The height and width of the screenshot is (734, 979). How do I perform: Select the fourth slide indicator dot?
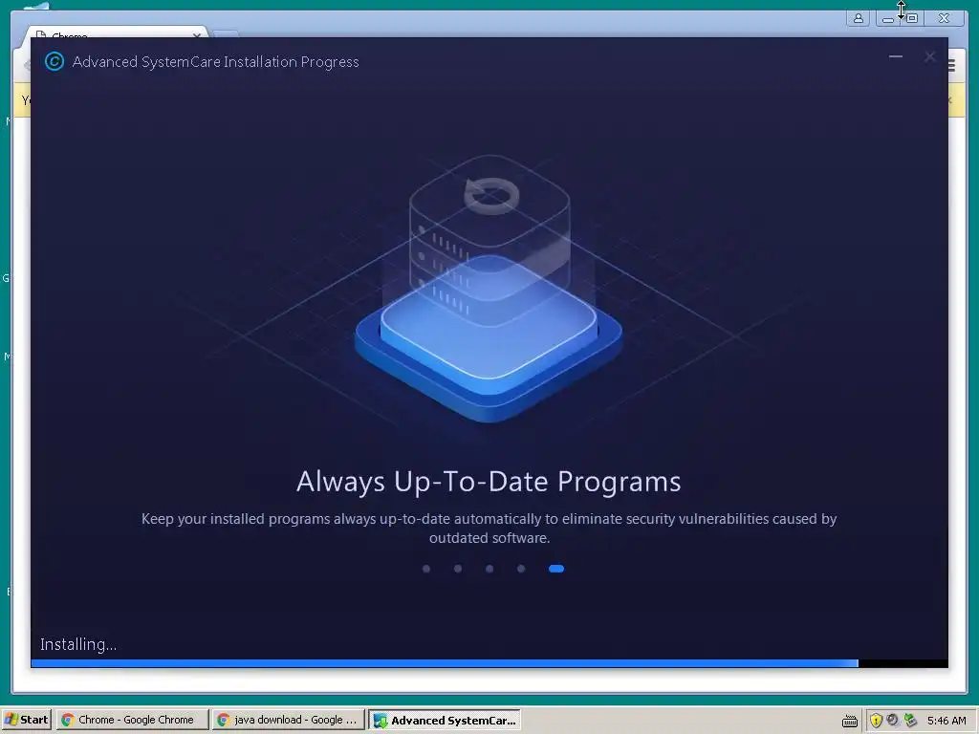(521, 569)
